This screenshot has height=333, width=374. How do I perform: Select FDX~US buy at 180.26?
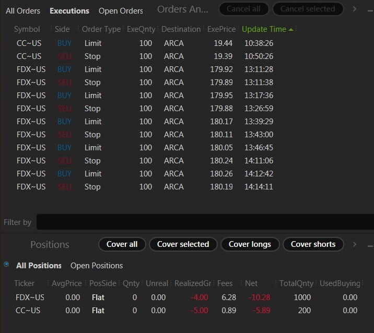145,174
